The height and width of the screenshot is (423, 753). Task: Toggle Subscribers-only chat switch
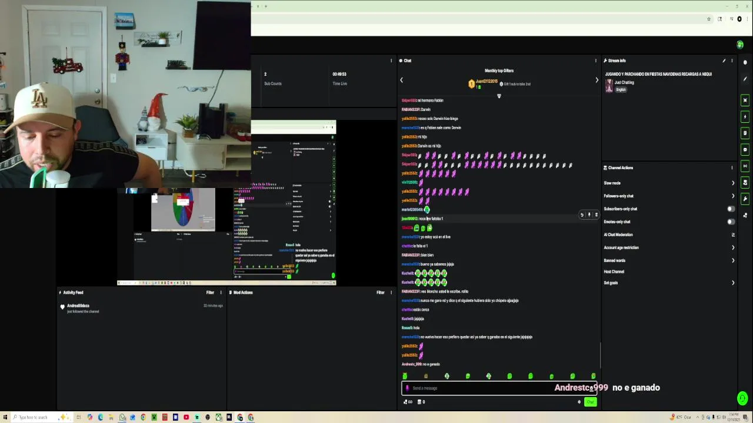731,209
